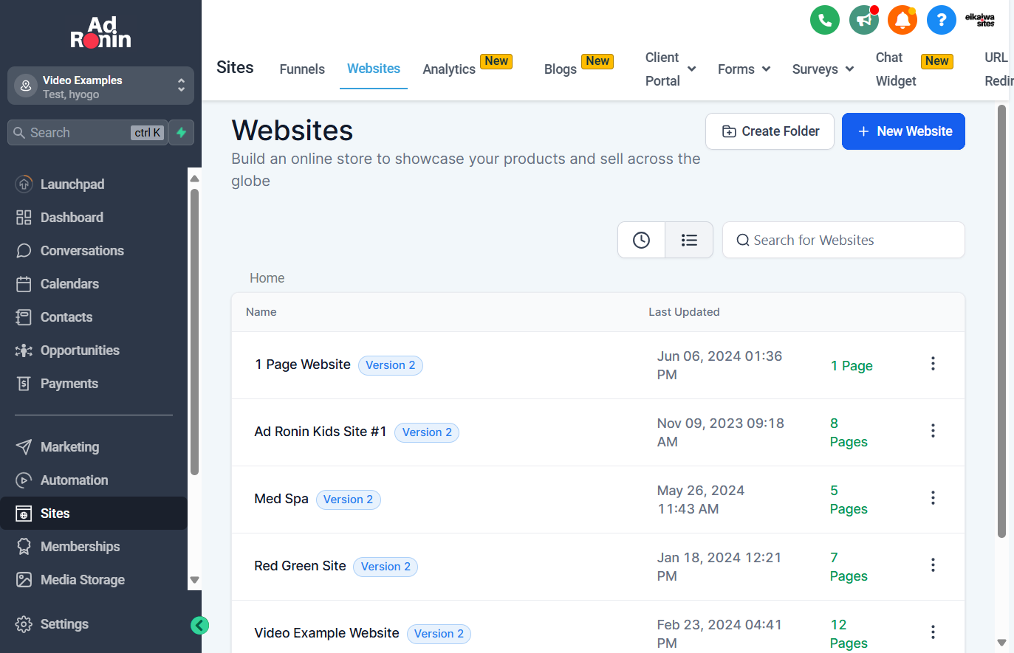Open options menu for 1 Page Website

(933, 364)
